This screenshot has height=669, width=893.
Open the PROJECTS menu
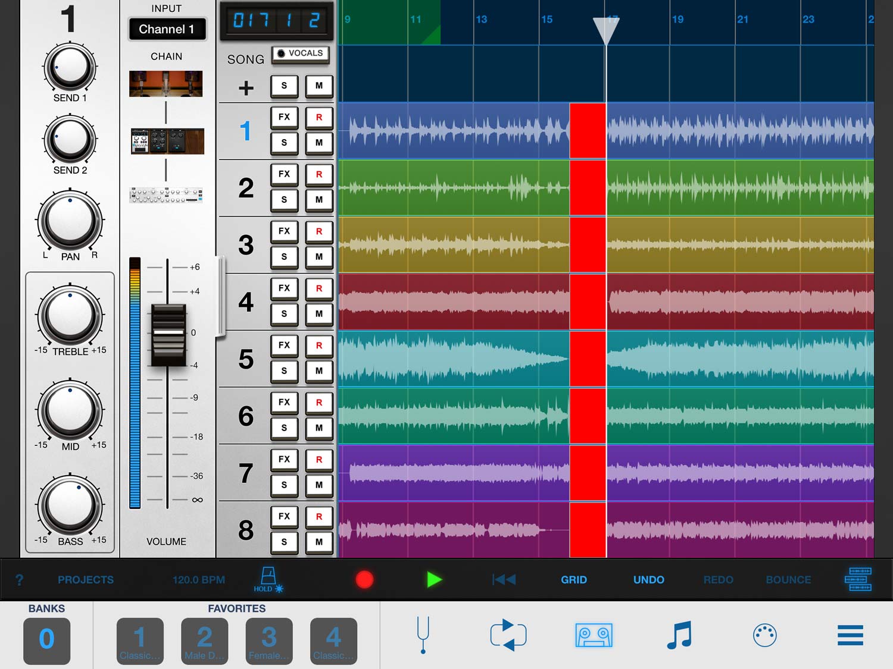[86, 580]
